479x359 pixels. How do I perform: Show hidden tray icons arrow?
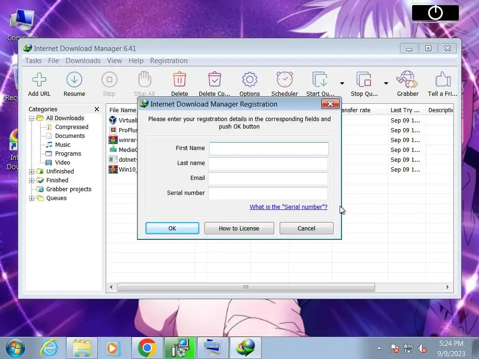pyautogui.click(x=379, y=348)
